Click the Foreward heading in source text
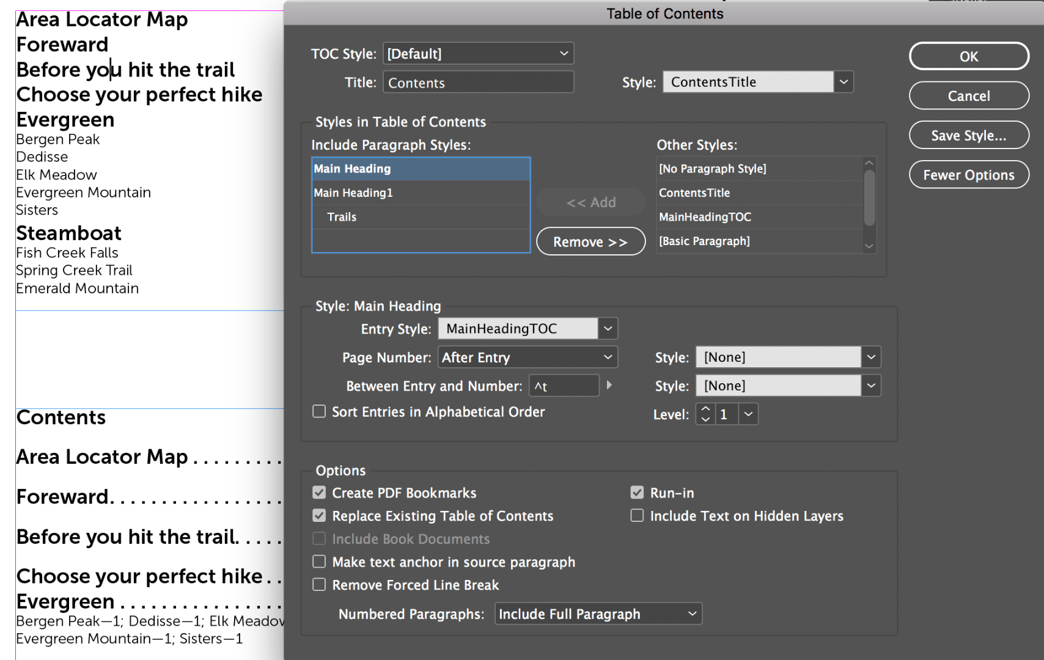This screenshot has height=660, width=1044. (62, 45)
